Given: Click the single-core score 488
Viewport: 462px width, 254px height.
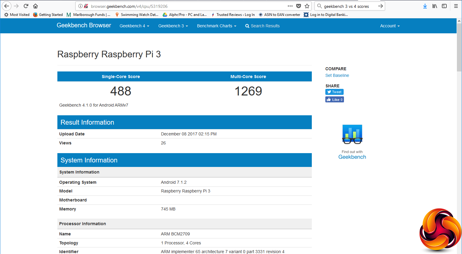Looking at the screenshot, I should click(x=121, y=91).
